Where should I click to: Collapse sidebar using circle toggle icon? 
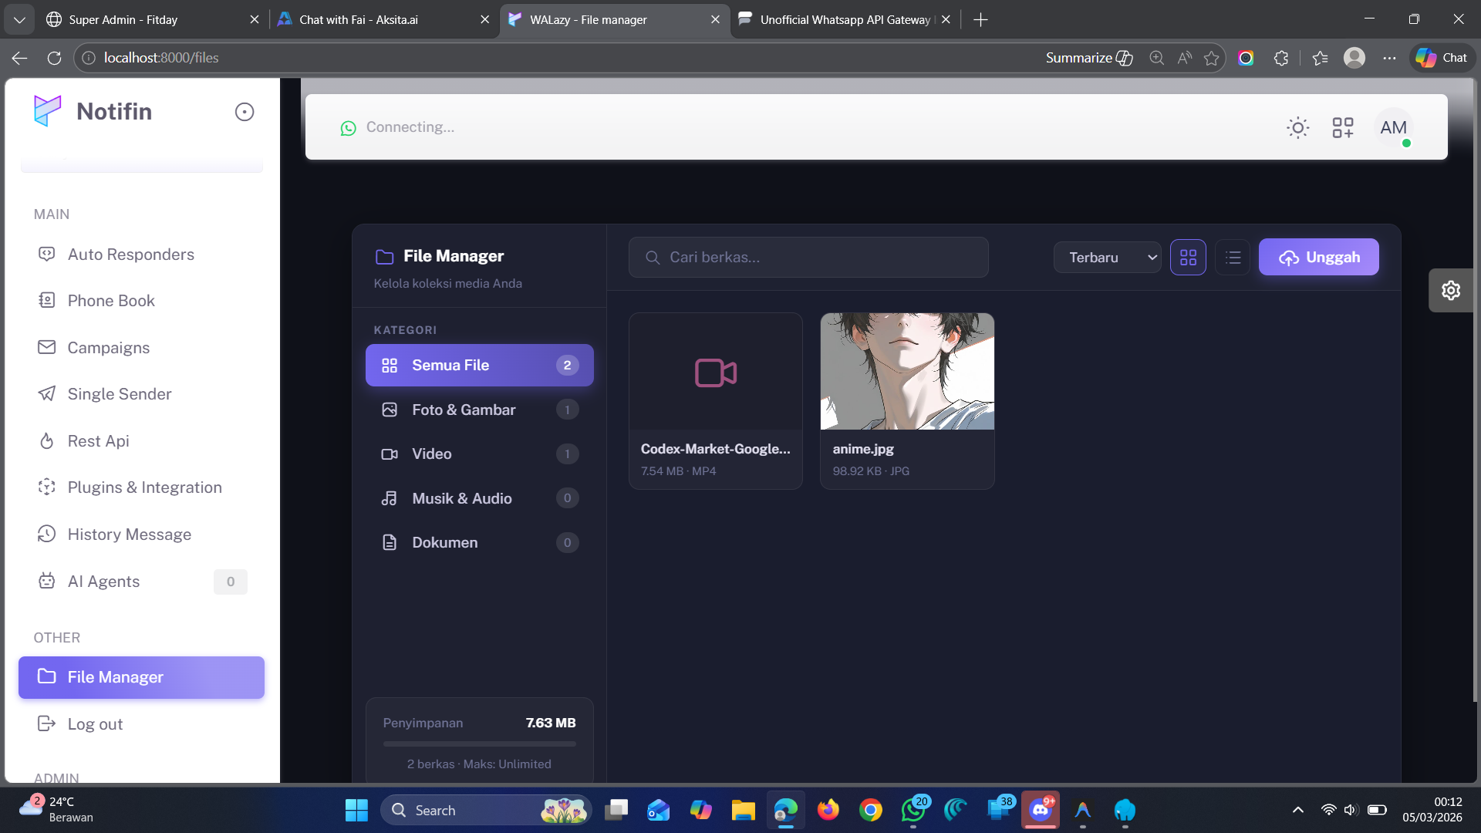click(245, 112)
